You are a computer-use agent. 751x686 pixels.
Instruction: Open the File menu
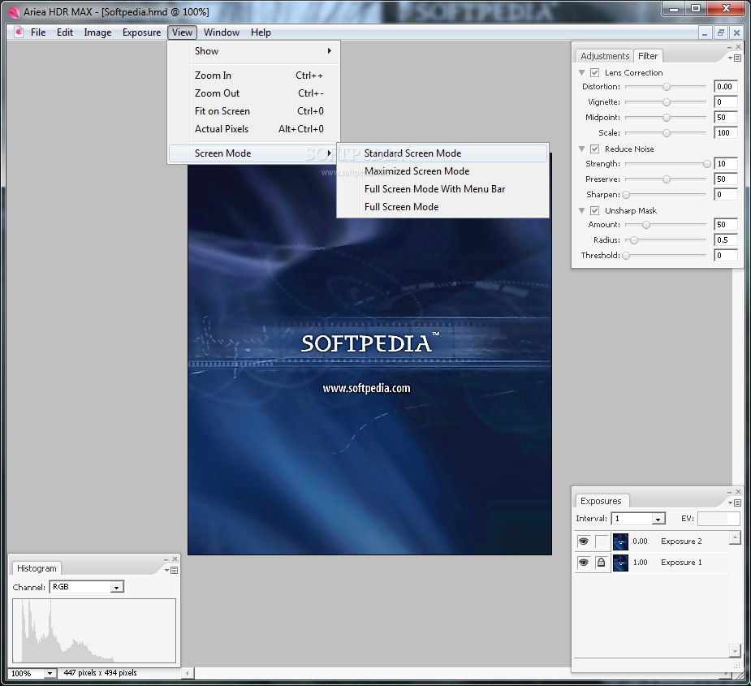coord(38,32)
